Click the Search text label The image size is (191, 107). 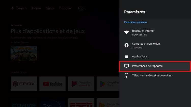21,8
